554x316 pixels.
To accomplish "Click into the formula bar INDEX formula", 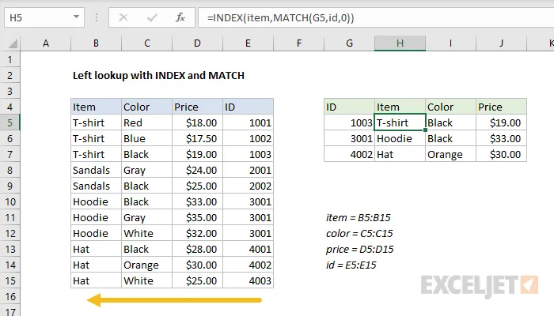I will pyautogui.click(x=356, y=16).
